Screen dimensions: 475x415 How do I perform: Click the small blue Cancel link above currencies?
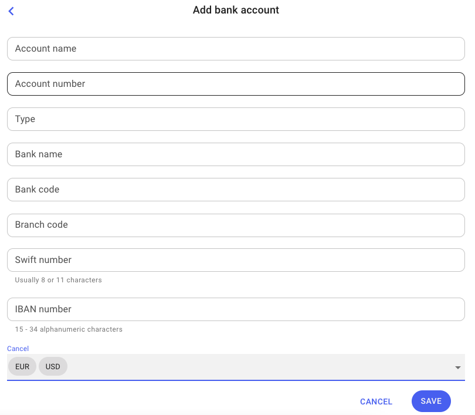coord(18,349)
